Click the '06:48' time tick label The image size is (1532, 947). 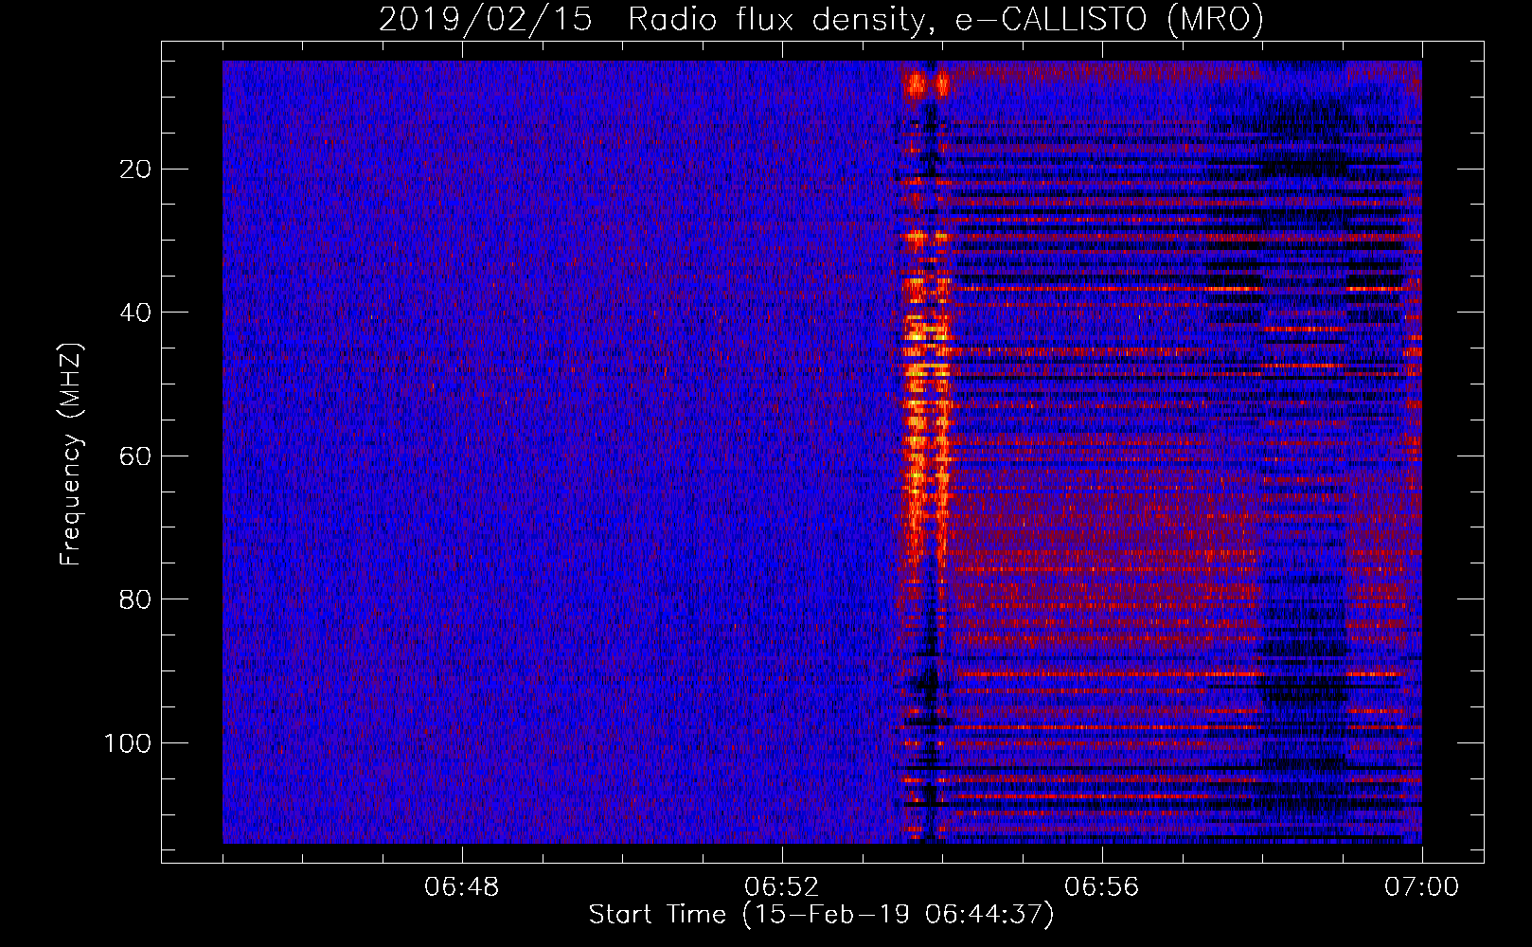point(462,887)
